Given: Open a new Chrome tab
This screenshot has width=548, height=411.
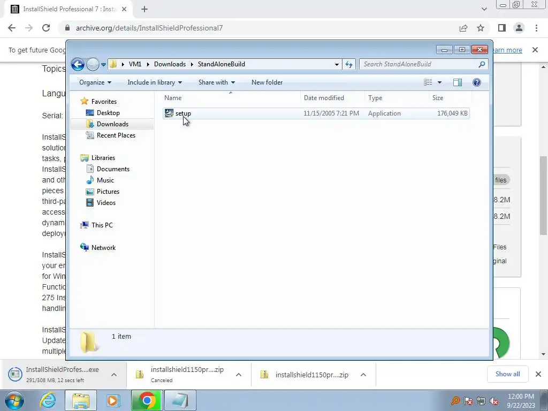Looking at the screenshot, I should pos(144,10).
